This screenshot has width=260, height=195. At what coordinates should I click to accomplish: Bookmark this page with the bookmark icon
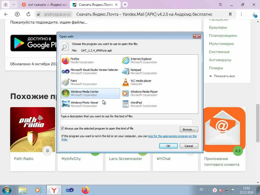(x=230, y=14)
